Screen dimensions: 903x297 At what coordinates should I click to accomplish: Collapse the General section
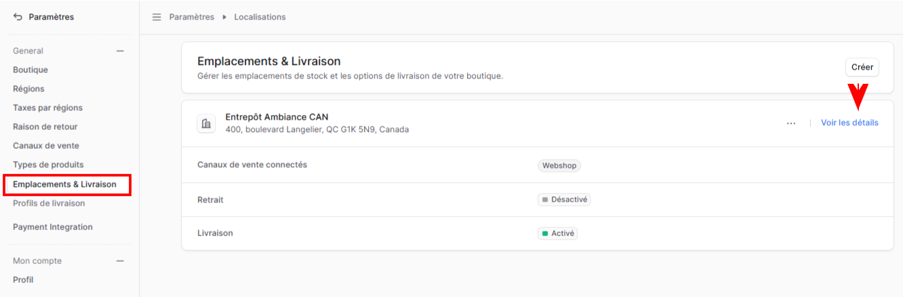pyautogui.click(x=120, y=51)
